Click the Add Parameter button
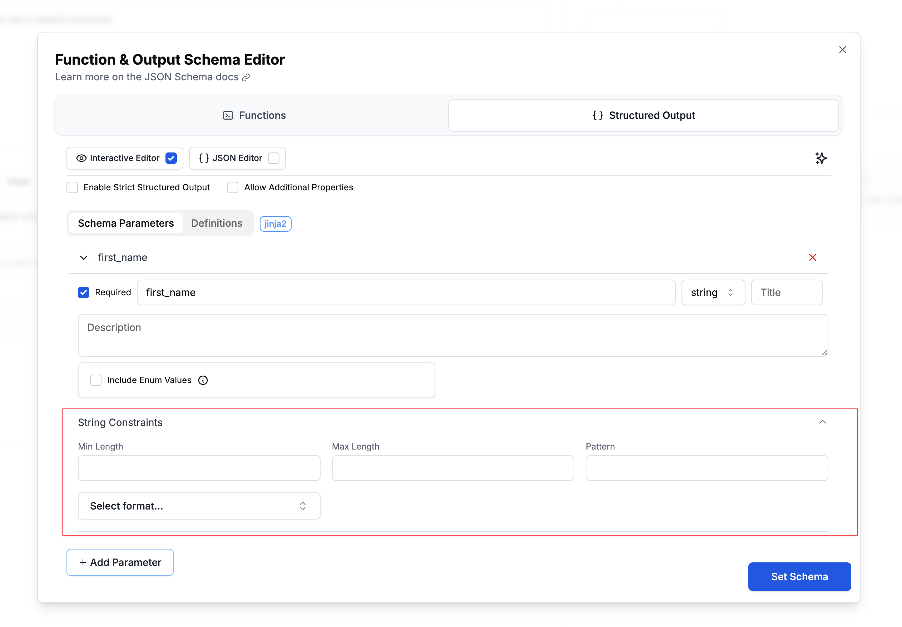 pos(120,562)
